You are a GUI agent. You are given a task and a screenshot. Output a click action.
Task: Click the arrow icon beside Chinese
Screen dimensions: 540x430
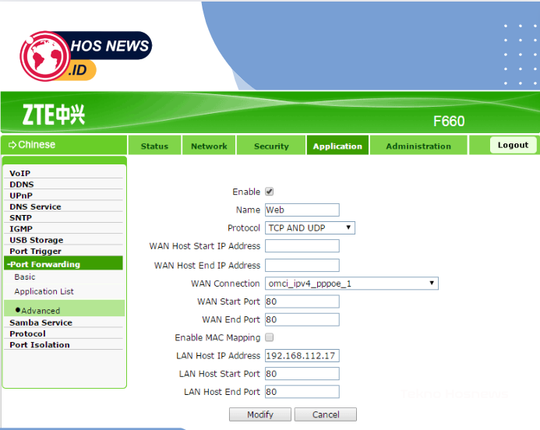click(12, 145)
